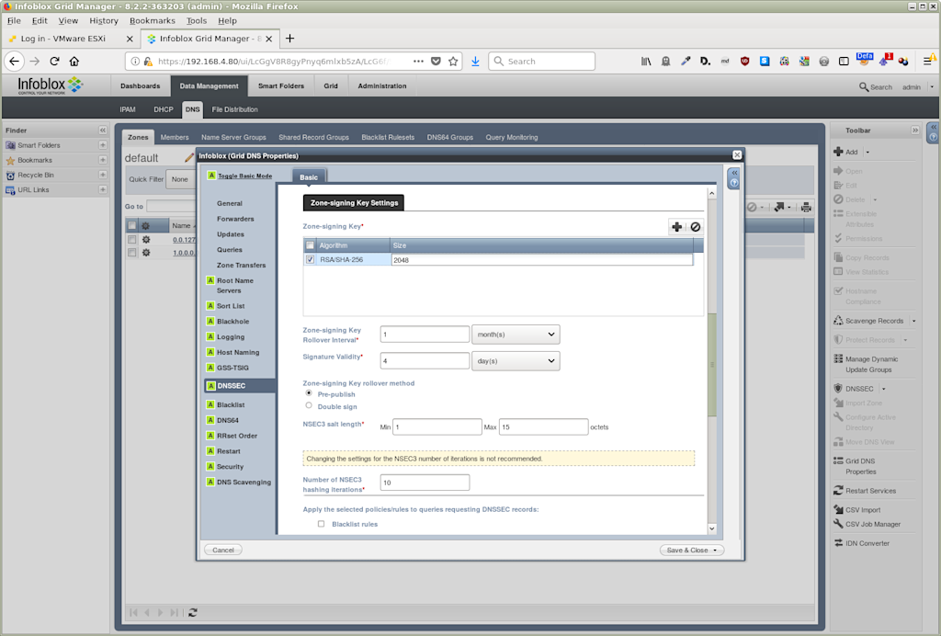Switch to Name Server Groups tab
This screenshot has height=636, width=941.
tap(233, 137)
